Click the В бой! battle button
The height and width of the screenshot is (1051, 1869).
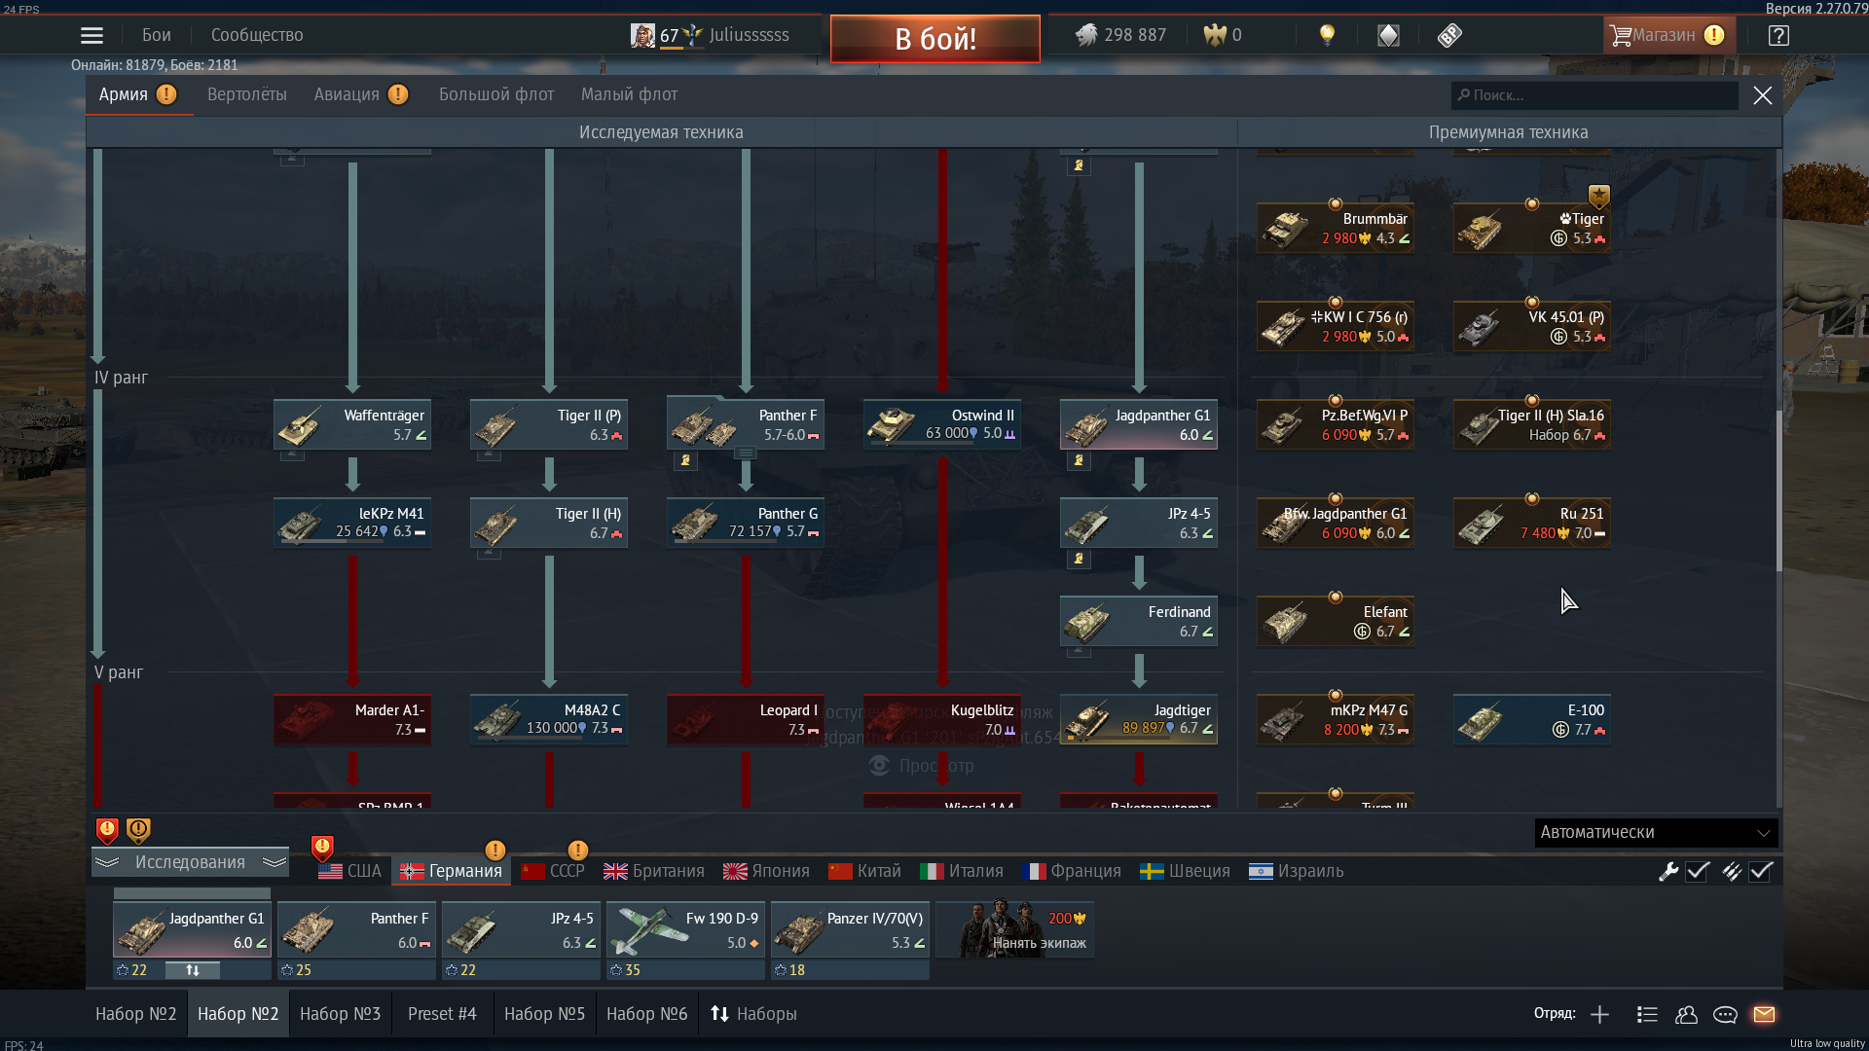(x=935, y=39)
